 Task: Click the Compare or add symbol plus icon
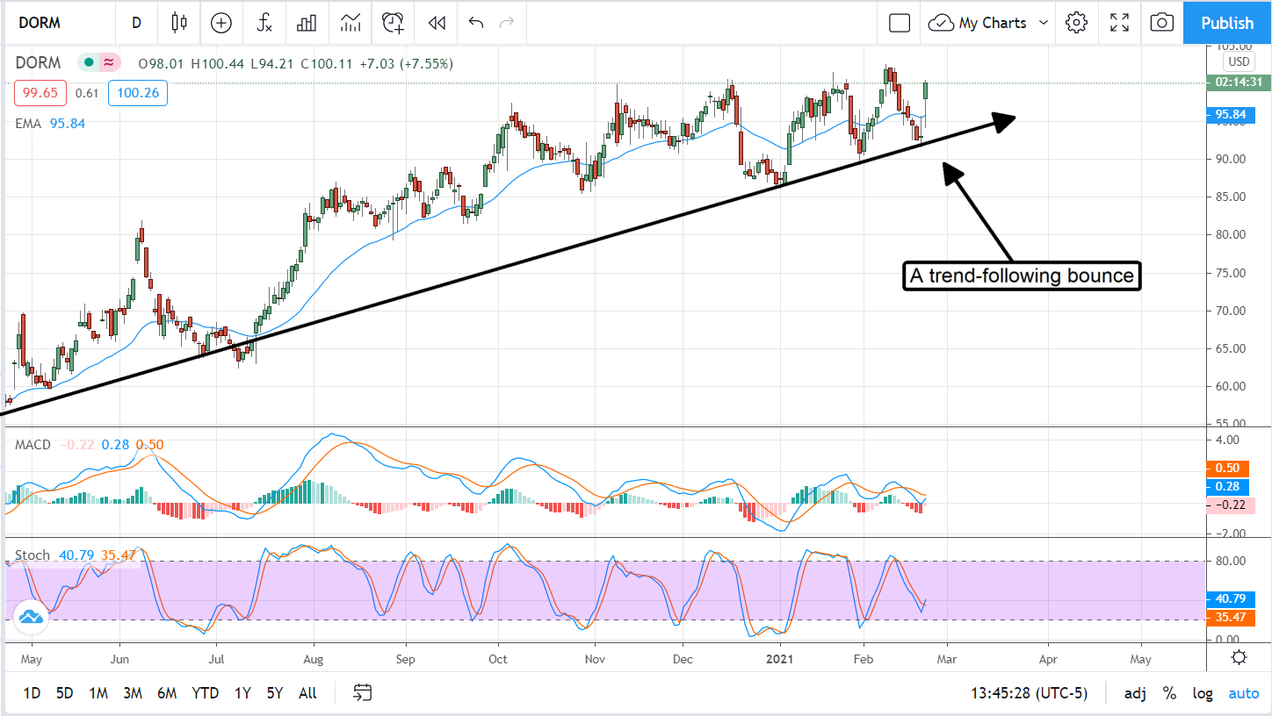pos(221,23)
